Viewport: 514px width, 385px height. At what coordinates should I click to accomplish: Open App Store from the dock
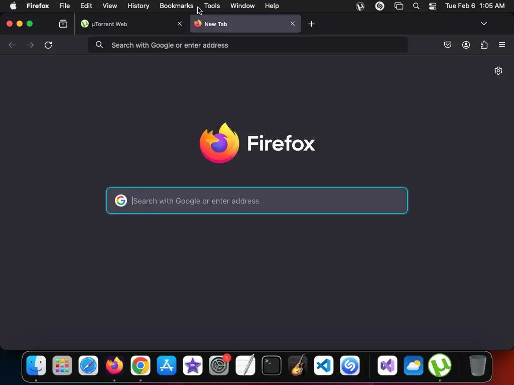click(x=167, y=365)
